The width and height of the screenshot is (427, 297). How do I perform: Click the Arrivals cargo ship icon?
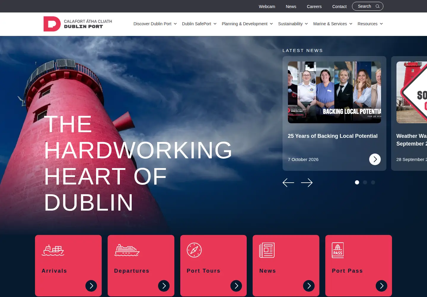pyautogui.click(x=53, y=250)
